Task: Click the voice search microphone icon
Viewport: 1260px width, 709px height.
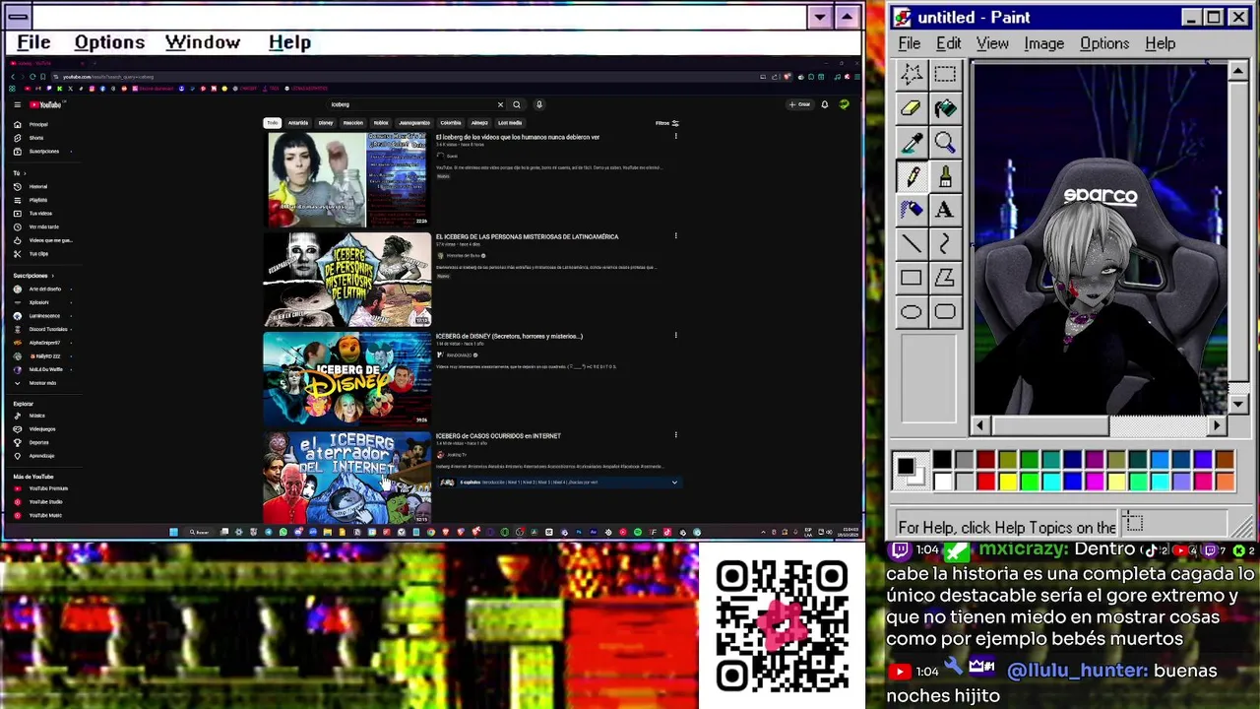Action: pyautogui.click(x=539, y=104)
